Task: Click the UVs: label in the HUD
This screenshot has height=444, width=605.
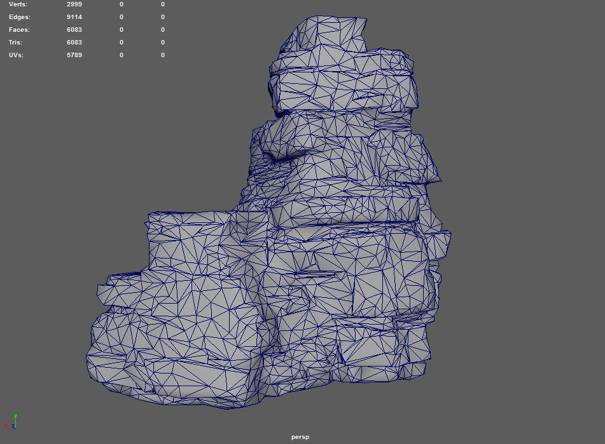Action: 16,55
